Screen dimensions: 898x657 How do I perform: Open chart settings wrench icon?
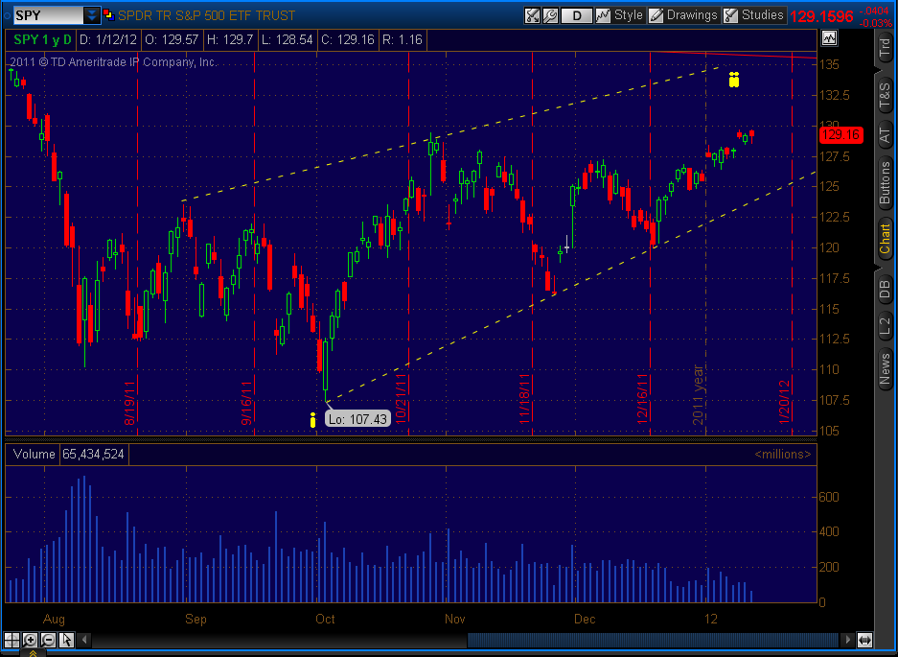tap(550, 15)
